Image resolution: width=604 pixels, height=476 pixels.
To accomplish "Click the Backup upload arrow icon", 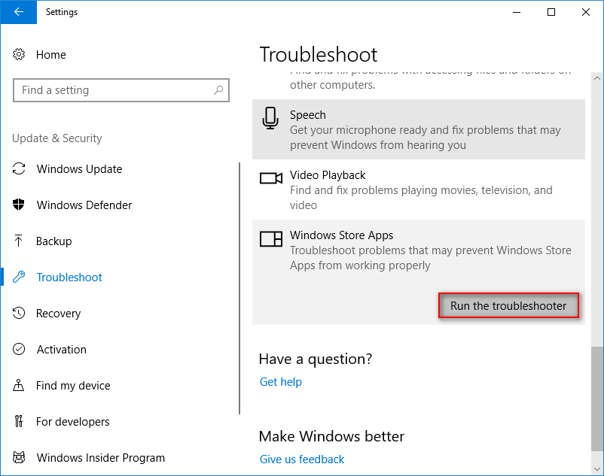I will tap(20, 241).
